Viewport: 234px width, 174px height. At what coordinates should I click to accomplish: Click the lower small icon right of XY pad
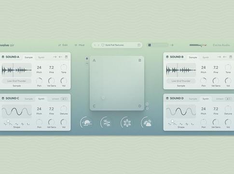click(147, 108)
